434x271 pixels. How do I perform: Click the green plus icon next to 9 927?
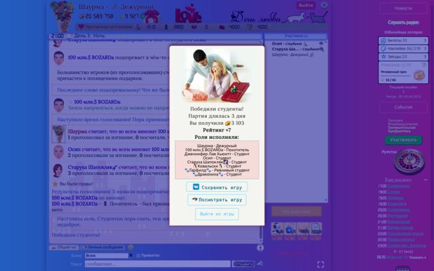point(142,16)
